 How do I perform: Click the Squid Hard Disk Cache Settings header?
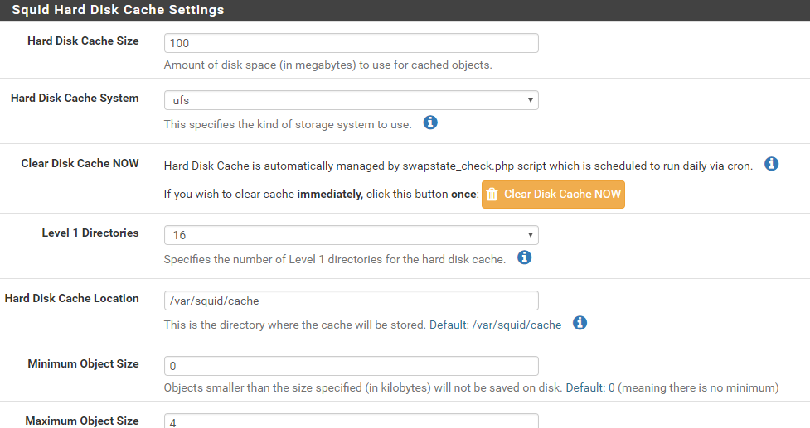tap(118, 10)
